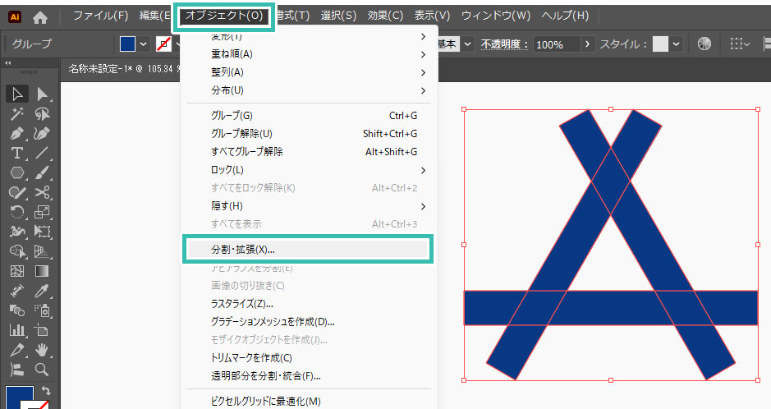Screen dimensions: 771x409
Task: Pick the Pen tool in toolbar
Action: tap(17, 133)
